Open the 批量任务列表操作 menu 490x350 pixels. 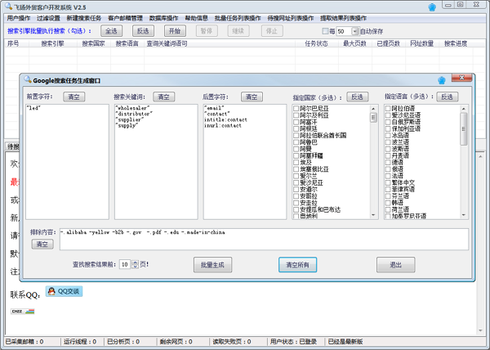(238, 18)
